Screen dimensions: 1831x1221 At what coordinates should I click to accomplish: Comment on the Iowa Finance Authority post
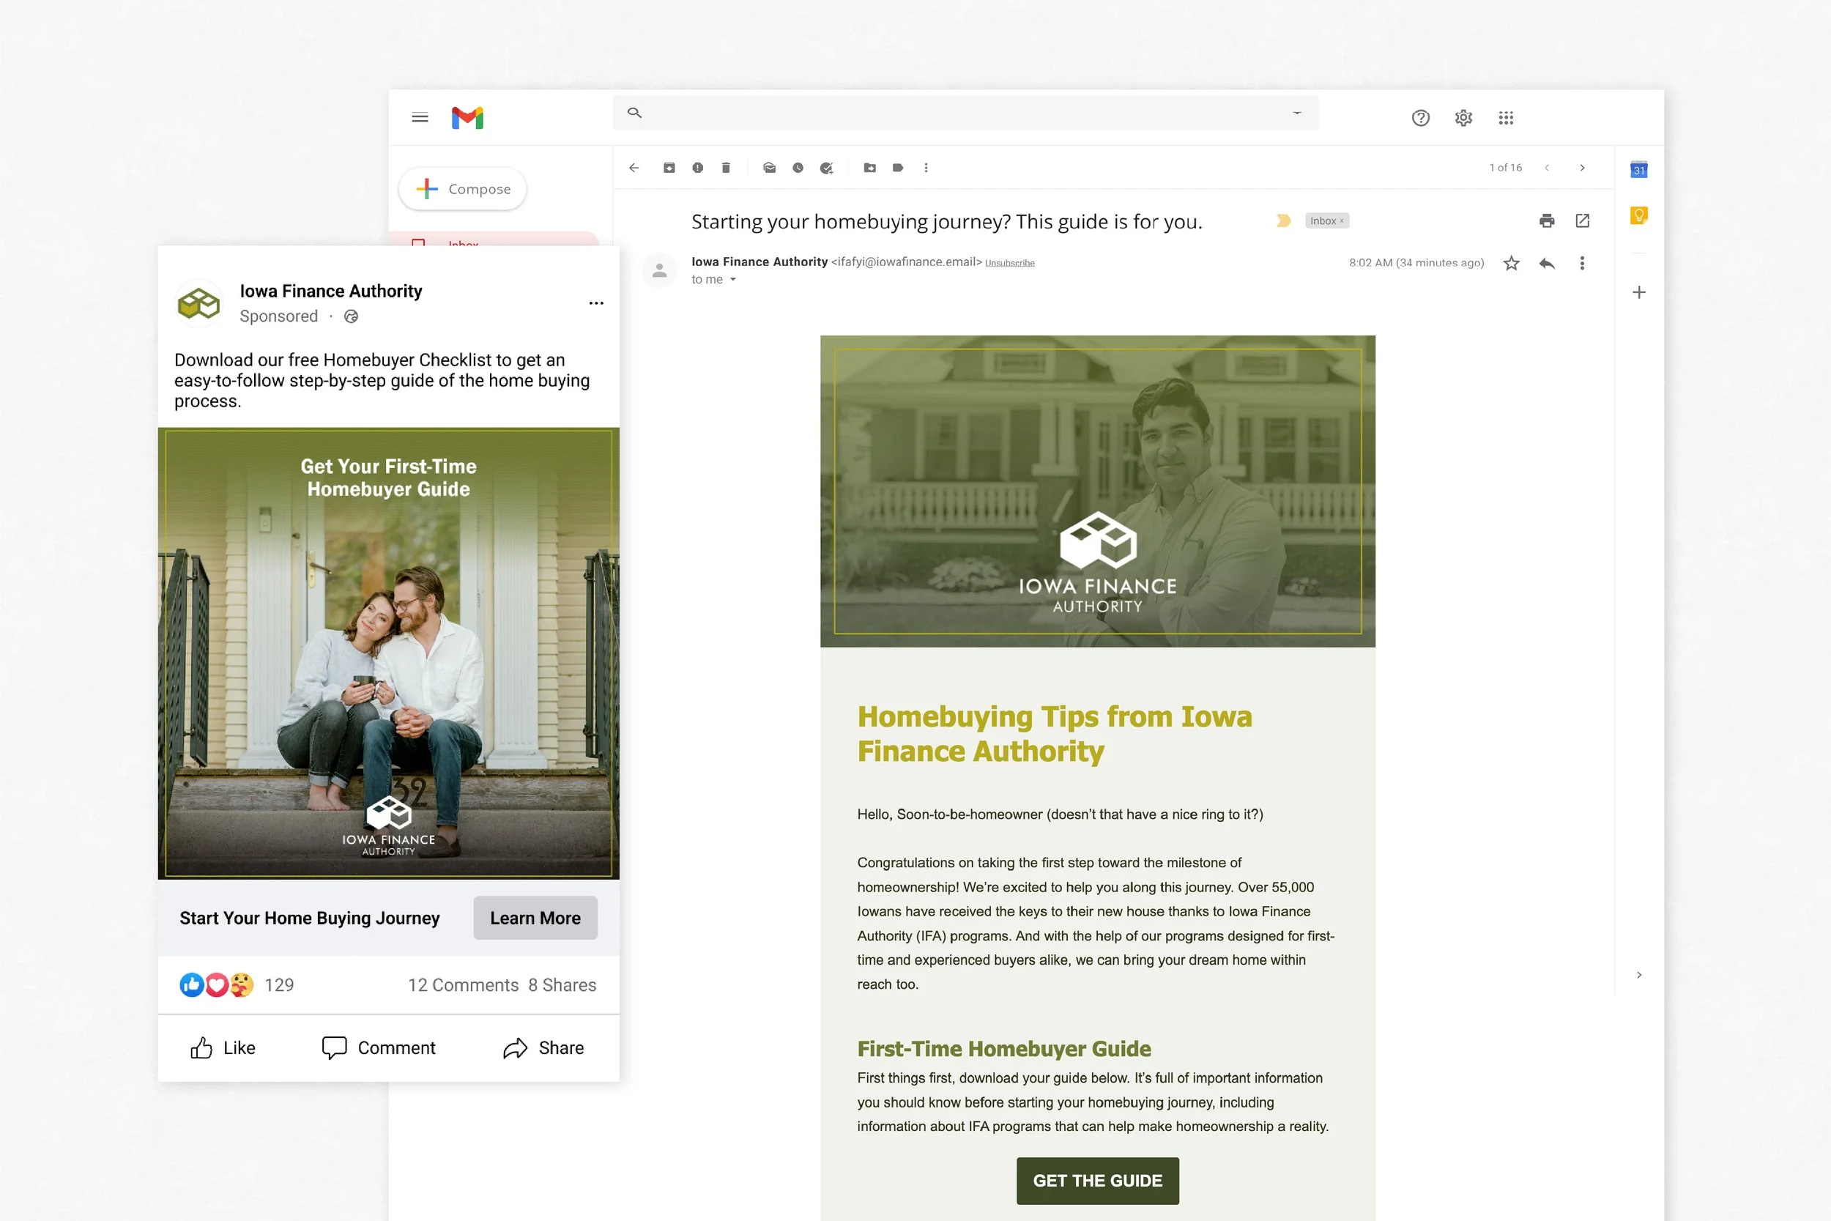[379, 1048]
